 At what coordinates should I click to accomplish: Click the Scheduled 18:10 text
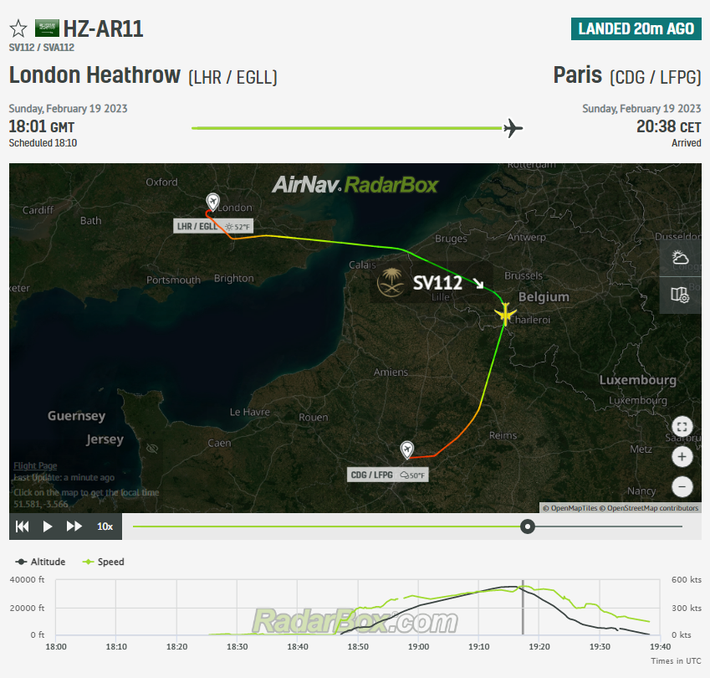[43, 143]
